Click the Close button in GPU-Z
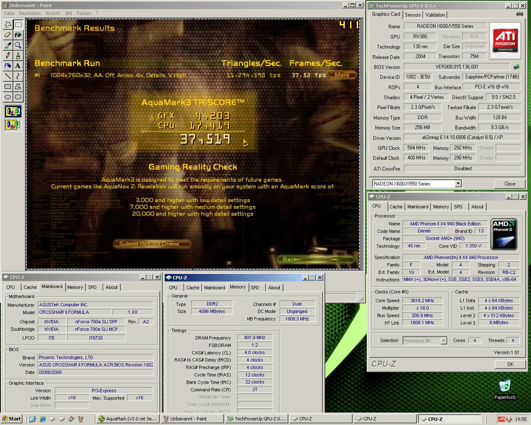 click(x=510, y=184)
